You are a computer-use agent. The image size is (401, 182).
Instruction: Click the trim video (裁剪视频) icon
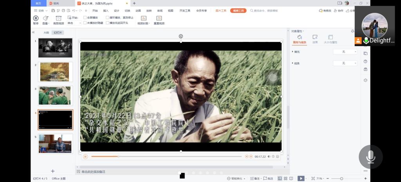click(x=58, y=18)
